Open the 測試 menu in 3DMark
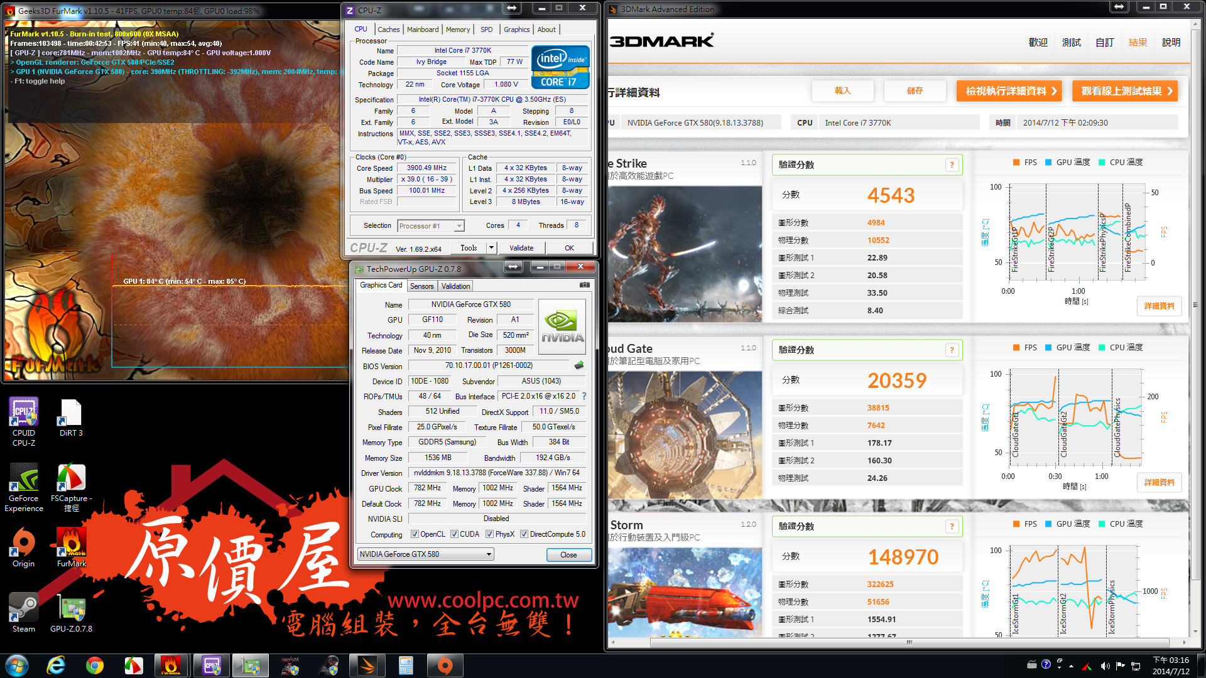1206x678 pixels. tap(1072, 43)
